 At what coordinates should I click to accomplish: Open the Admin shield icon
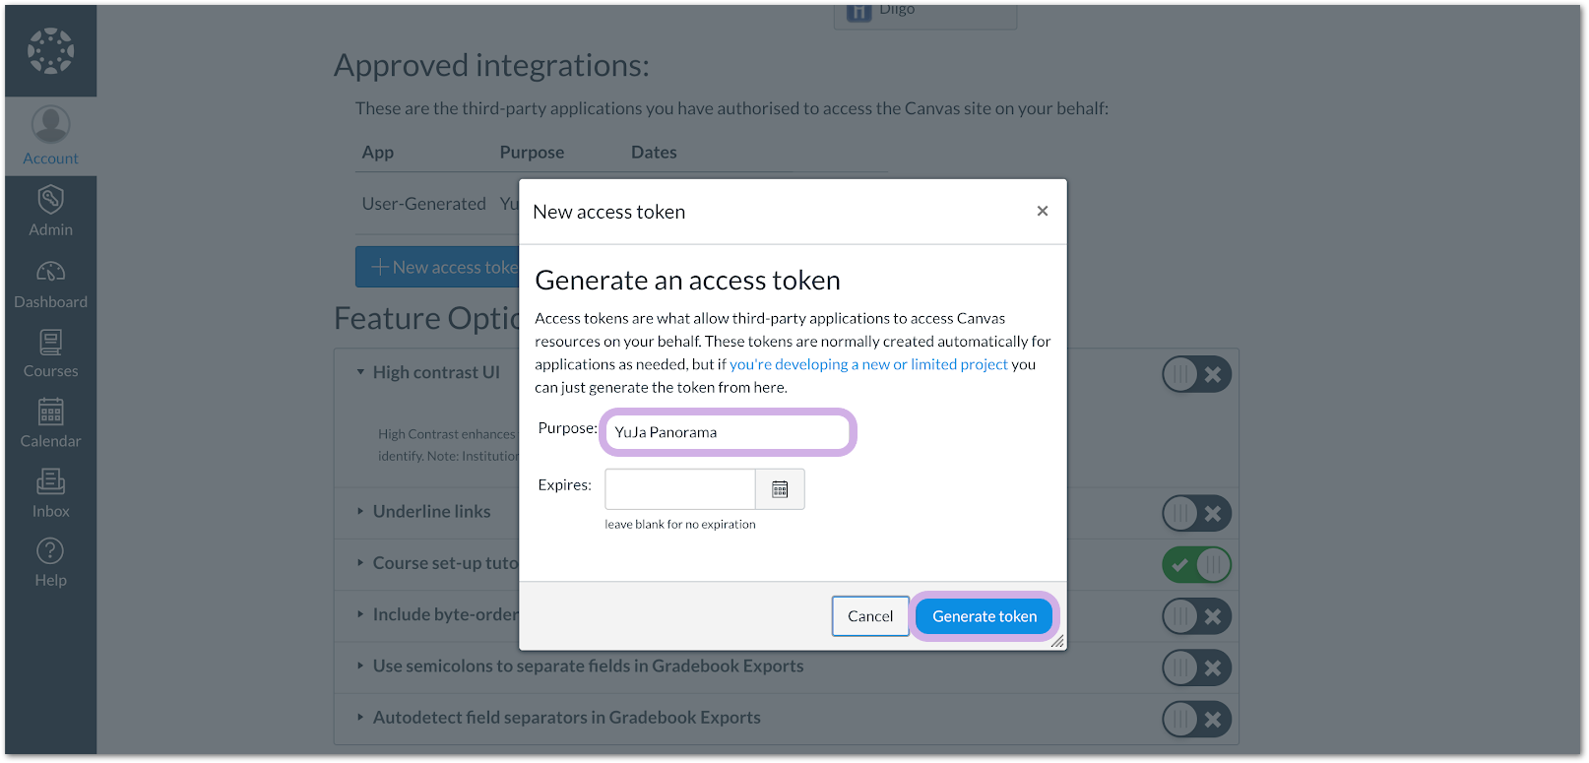50,200
